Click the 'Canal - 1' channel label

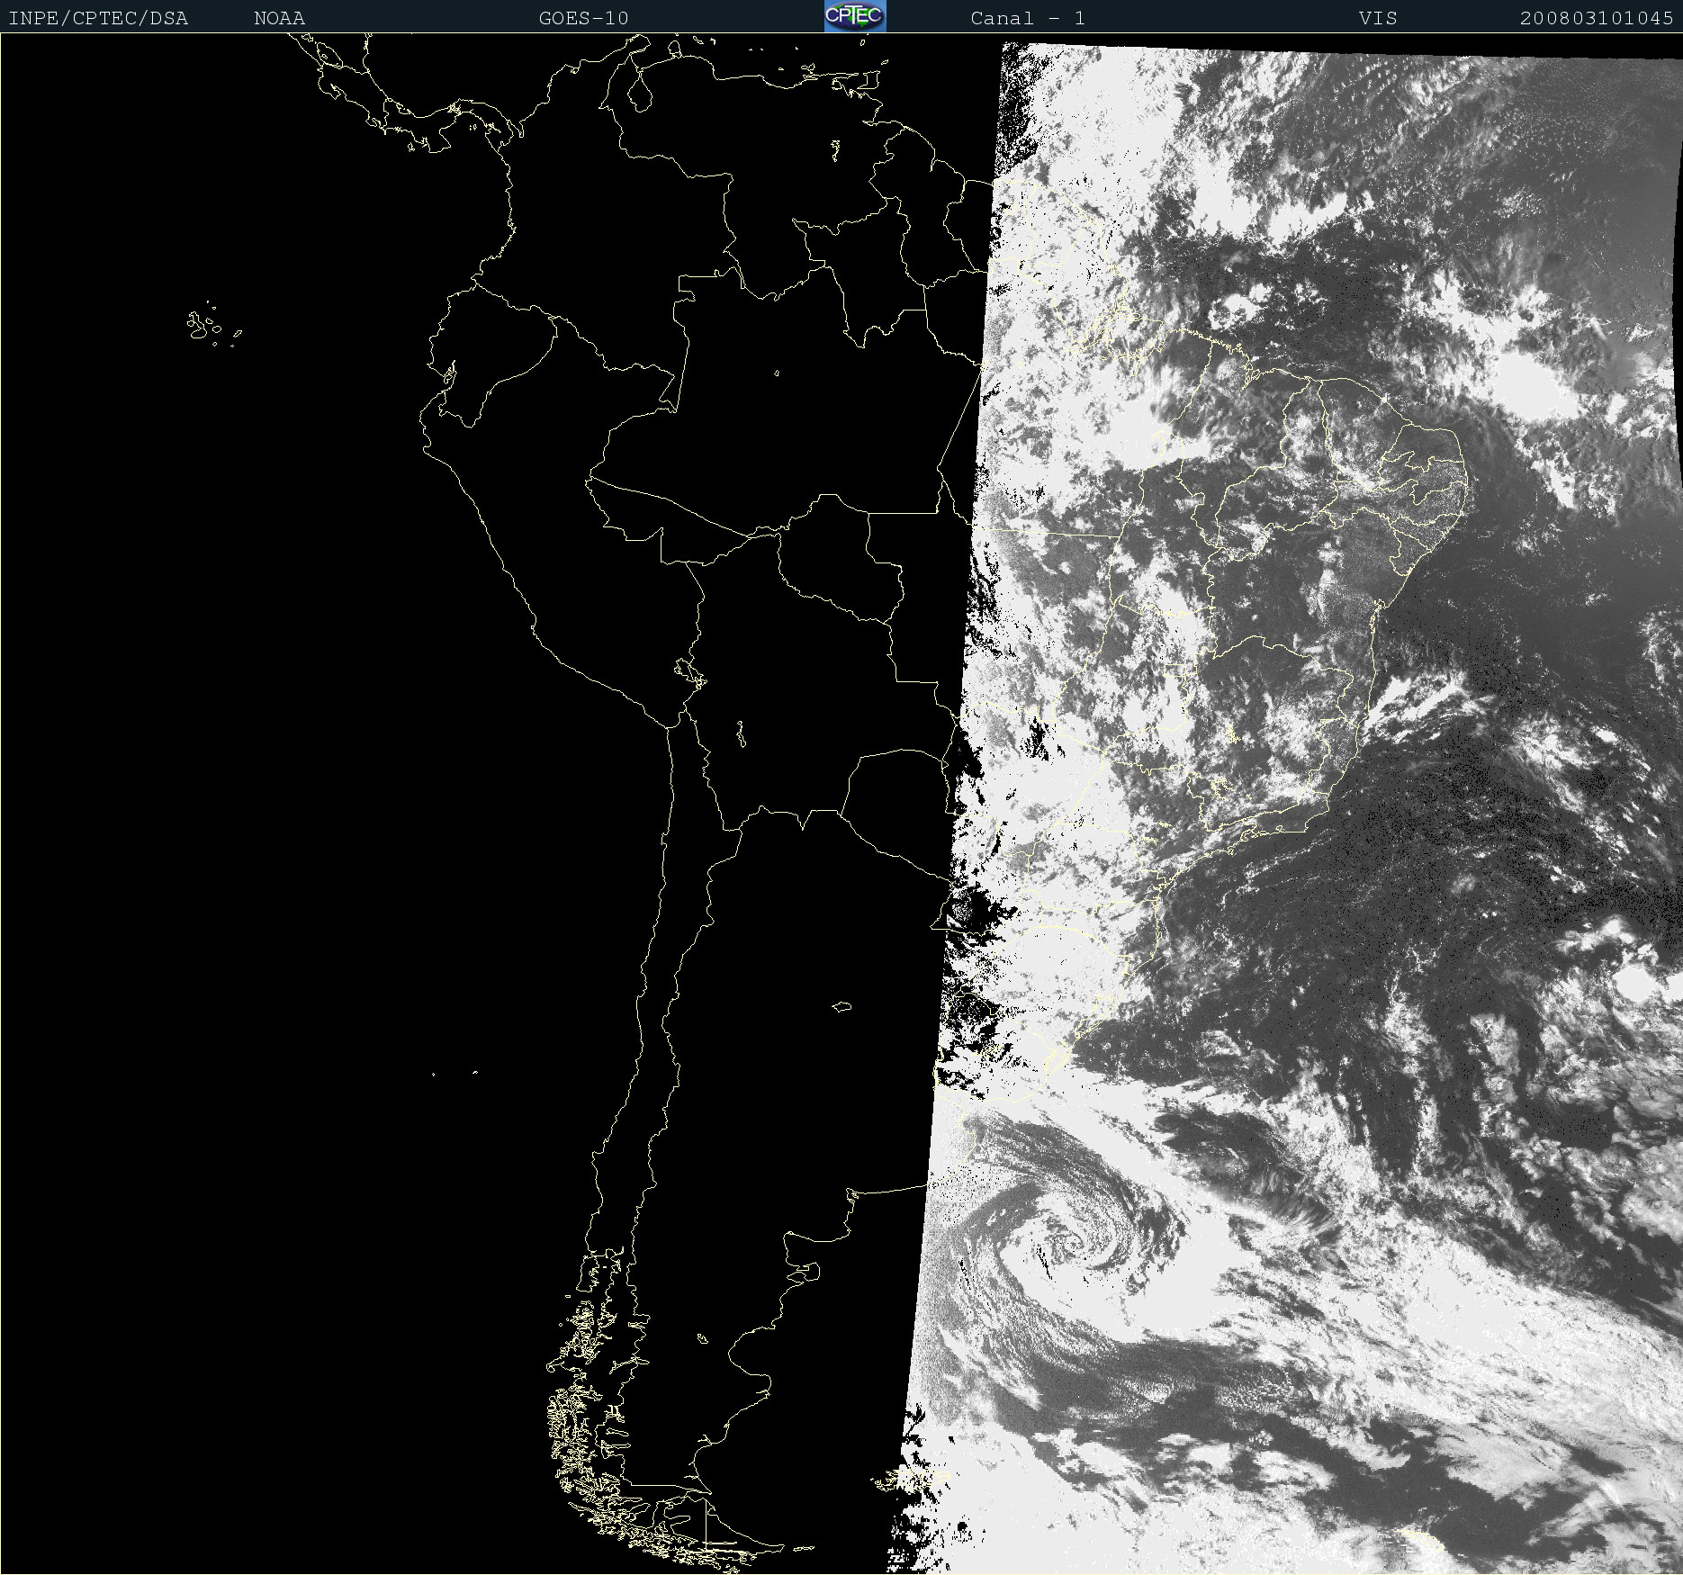pos(1028,18)
